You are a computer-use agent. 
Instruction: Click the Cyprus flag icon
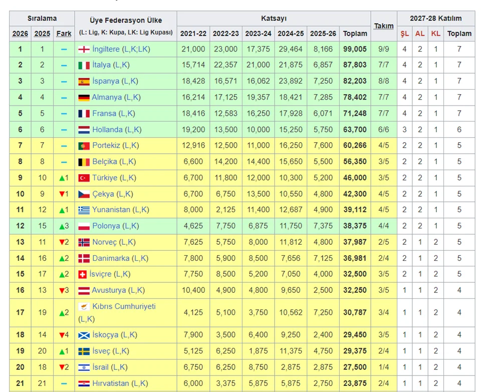[84, 306]
